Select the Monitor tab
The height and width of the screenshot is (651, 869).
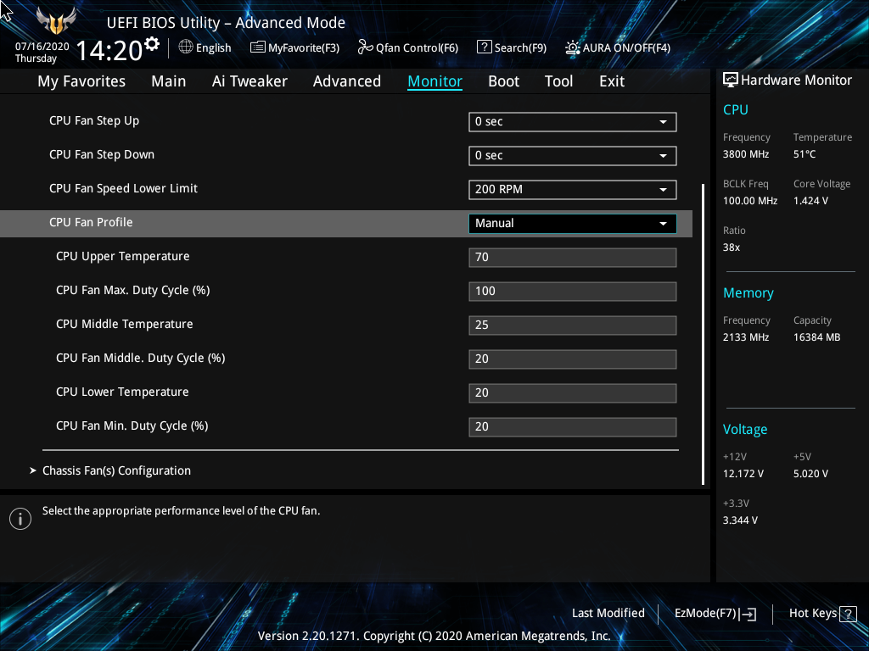click(x=435, y=81)
